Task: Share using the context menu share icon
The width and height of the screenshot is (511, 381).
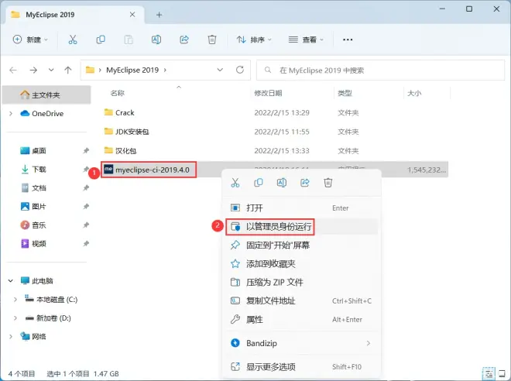Action: coord(305,183)
